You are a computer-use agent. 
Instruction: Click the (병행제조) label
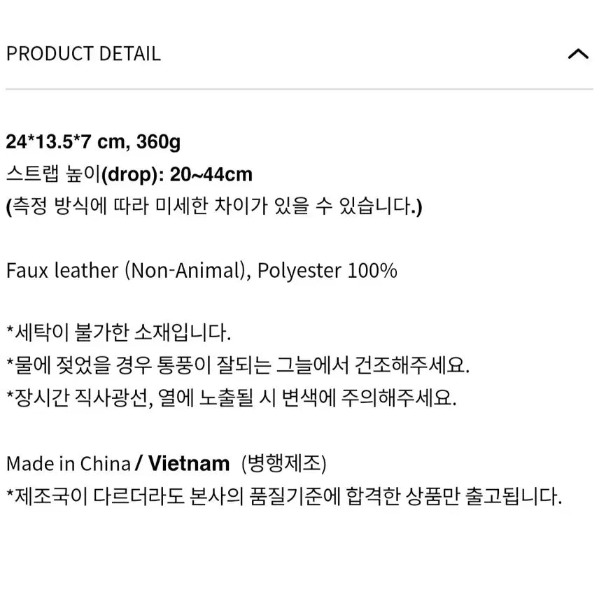tap(283, 463)
